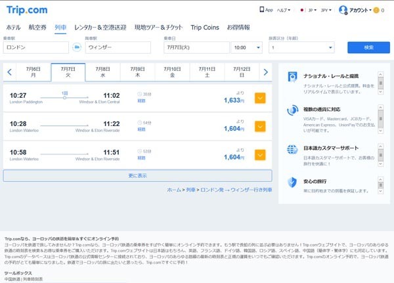This screenshot has width=394, height=283.
Task: Go to previous dates with left arrow
Action: (x=10, y=72)
